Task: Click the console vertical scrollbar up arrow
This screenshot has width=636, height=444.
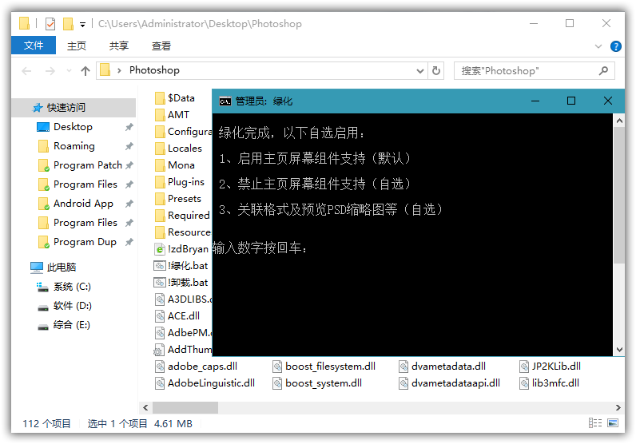Action: [619, 121]
